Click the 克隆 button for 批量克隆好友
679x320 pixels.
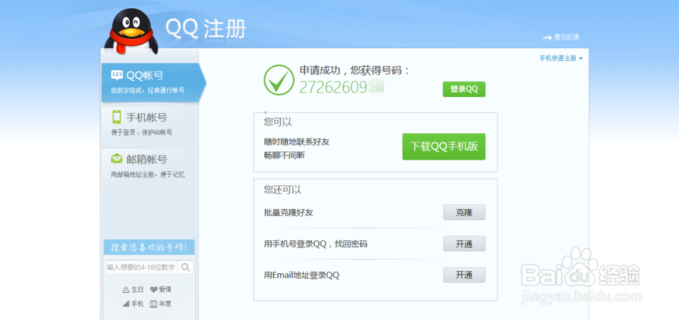pos(464,213)
